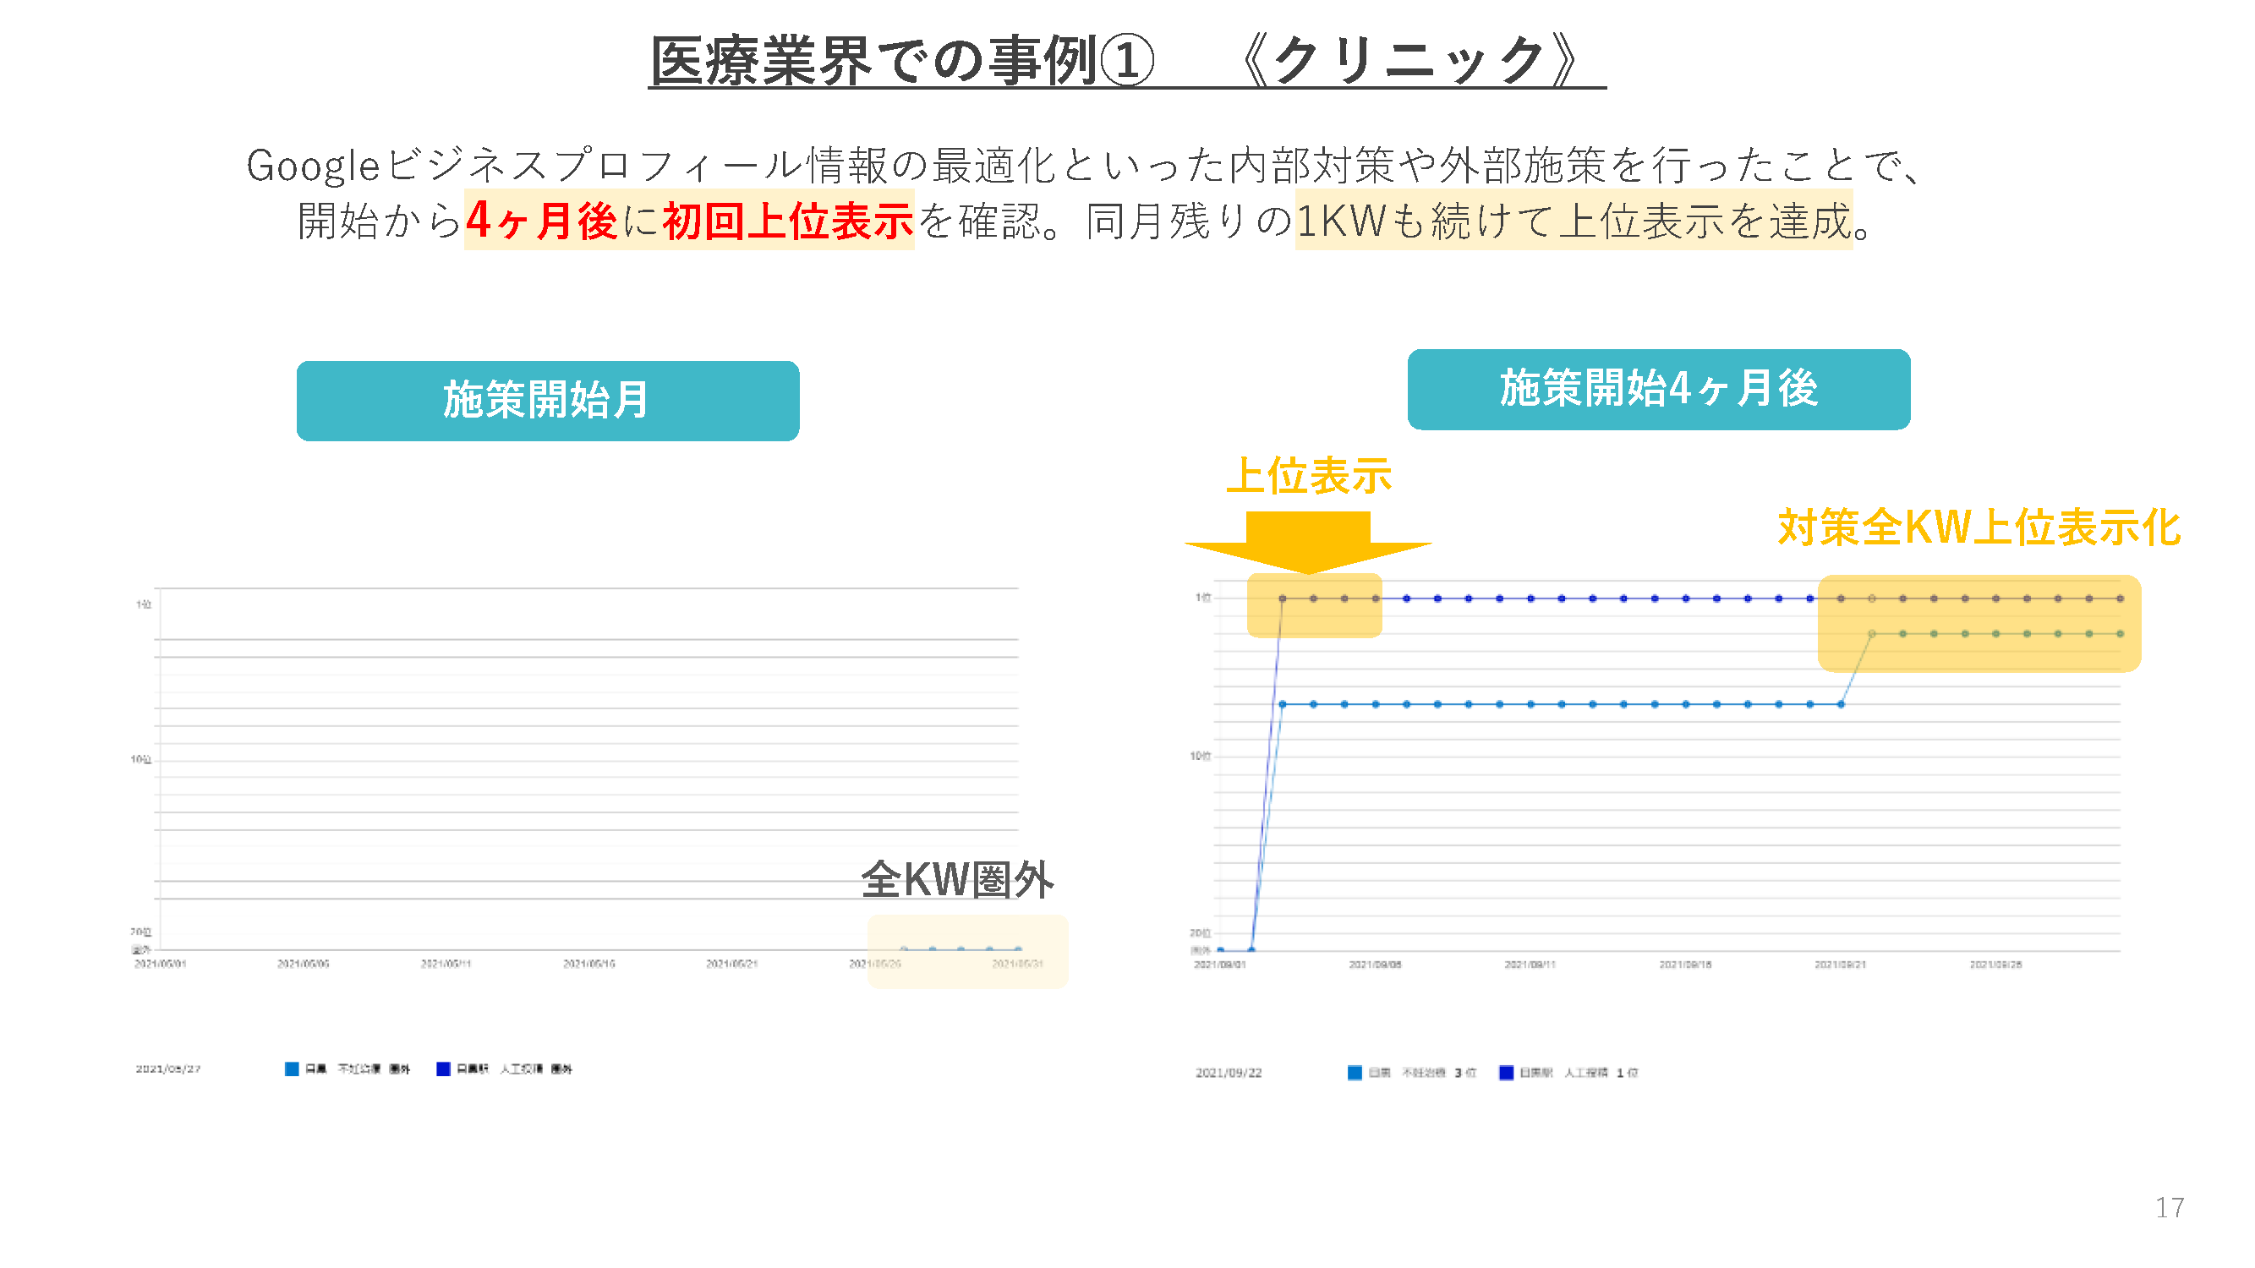Click the left chart x-axis label 2021/05/21

point(732,964)
